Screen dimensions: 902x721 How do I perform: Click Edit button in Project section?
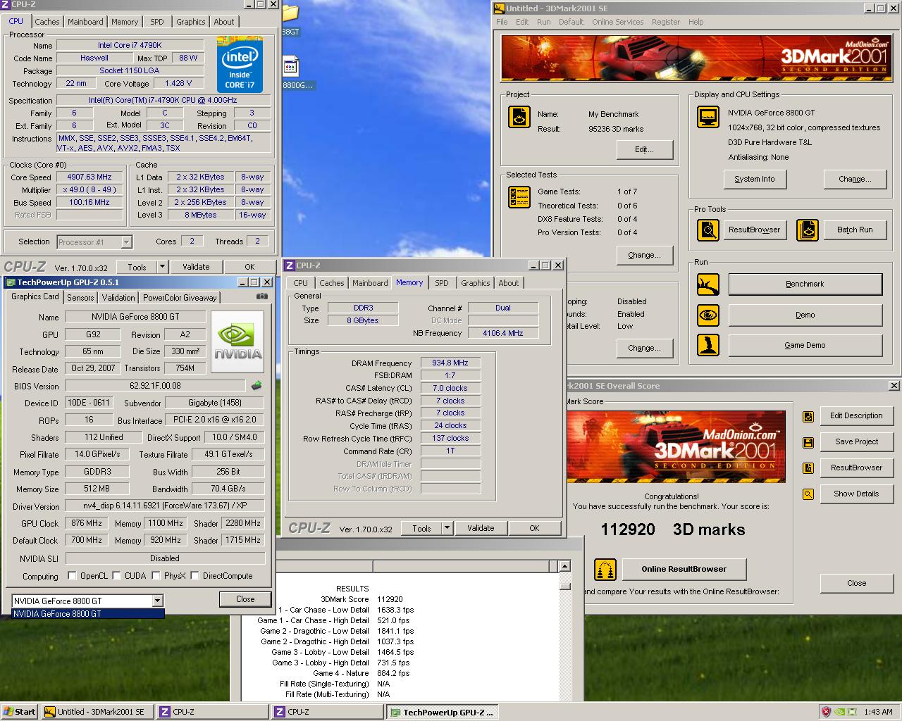(644, 149)
